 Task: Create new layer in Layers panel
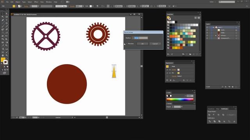coord(233,87)
